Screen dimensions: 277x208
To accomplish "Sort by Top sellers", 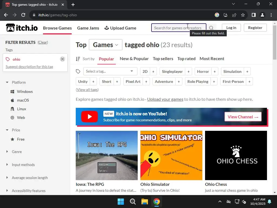I will (163, 59).
